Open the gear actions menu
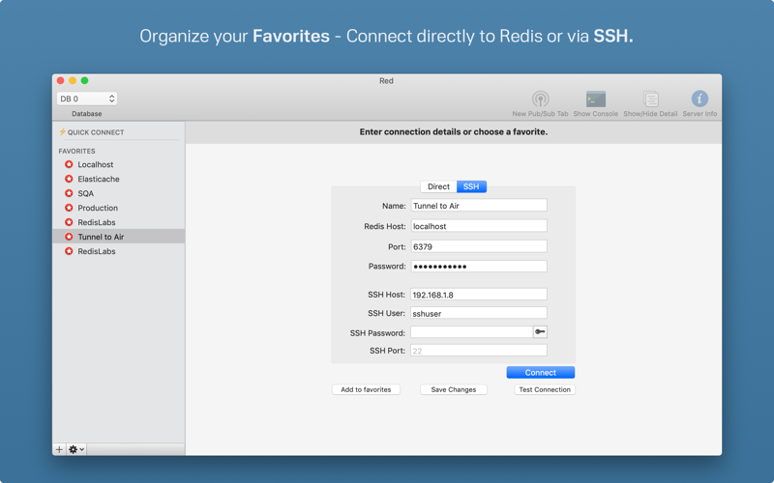The image size is (774, 483). (x=76, y=449)
